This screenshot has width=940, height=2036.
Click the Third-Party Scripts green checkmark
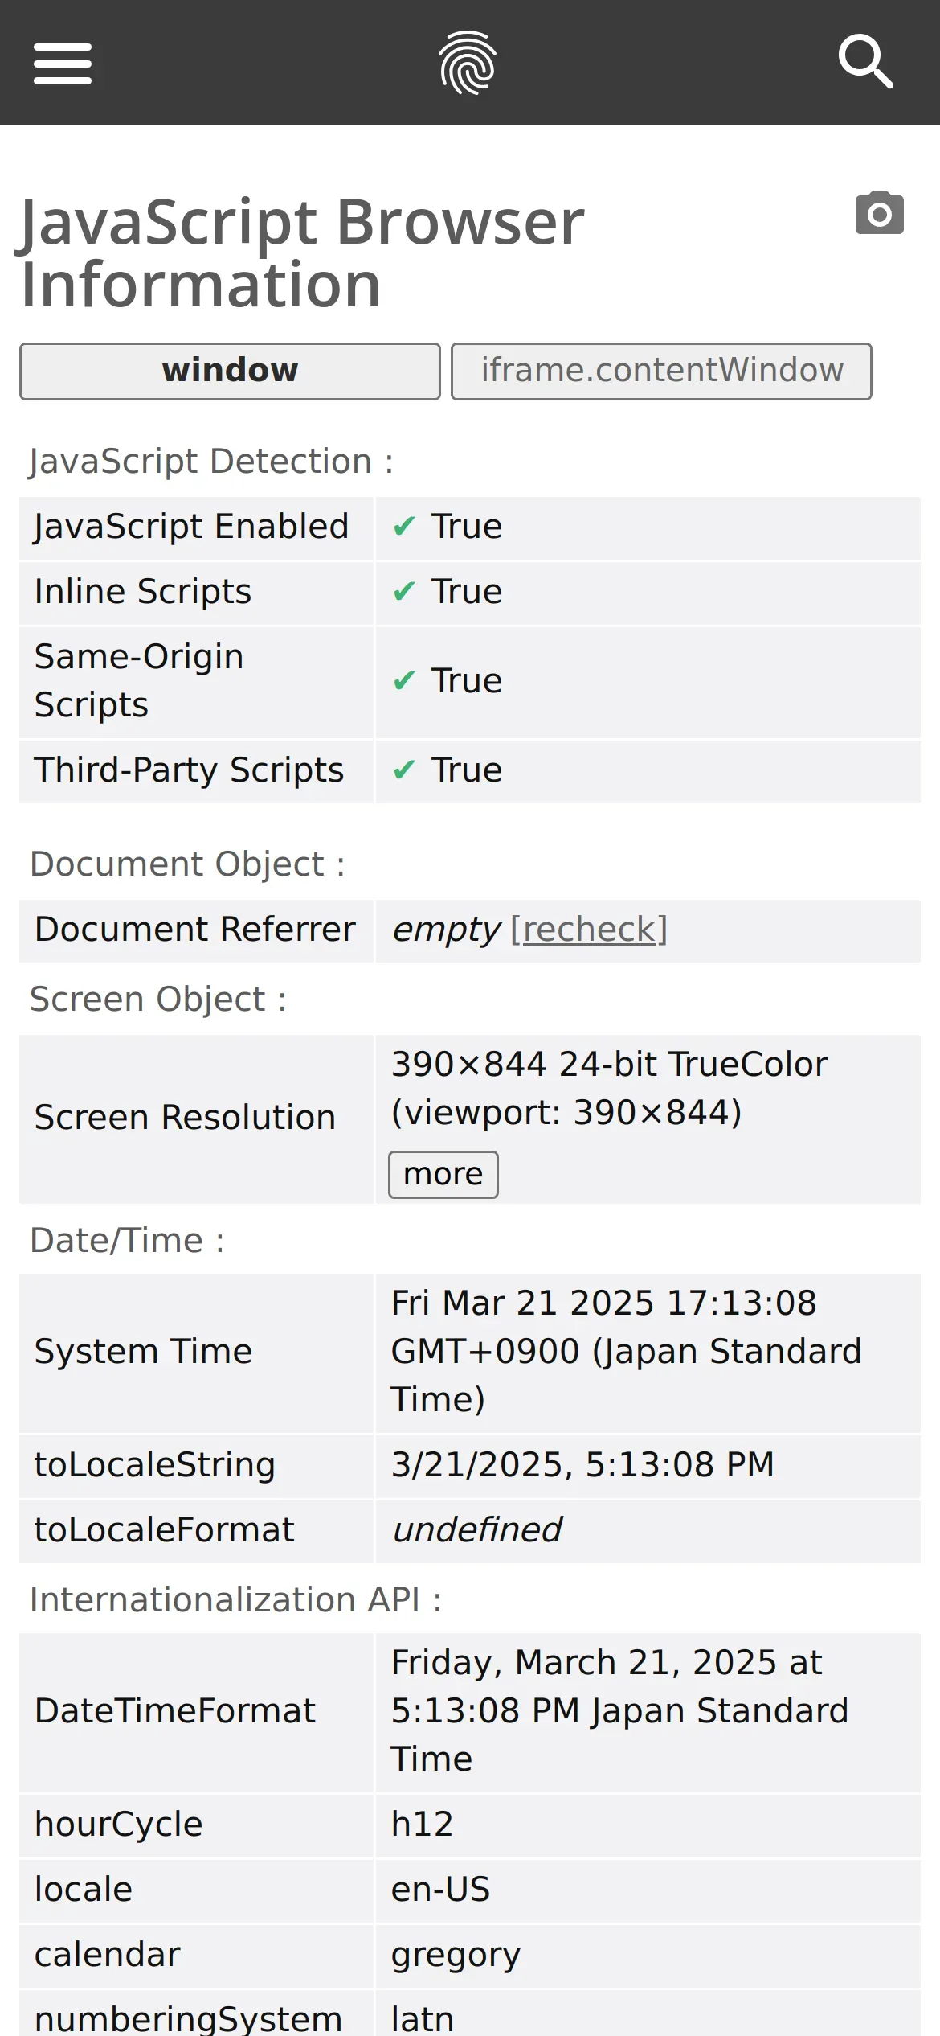(403, 770)
